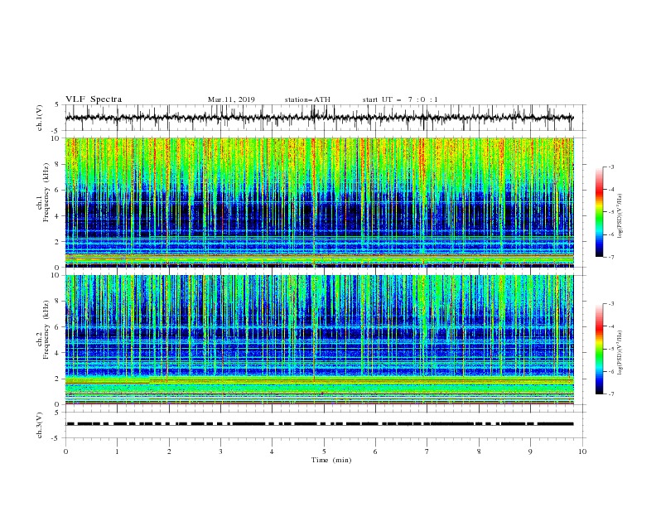Select the "start UT = 7 :0 :1" text

(400, 99)
